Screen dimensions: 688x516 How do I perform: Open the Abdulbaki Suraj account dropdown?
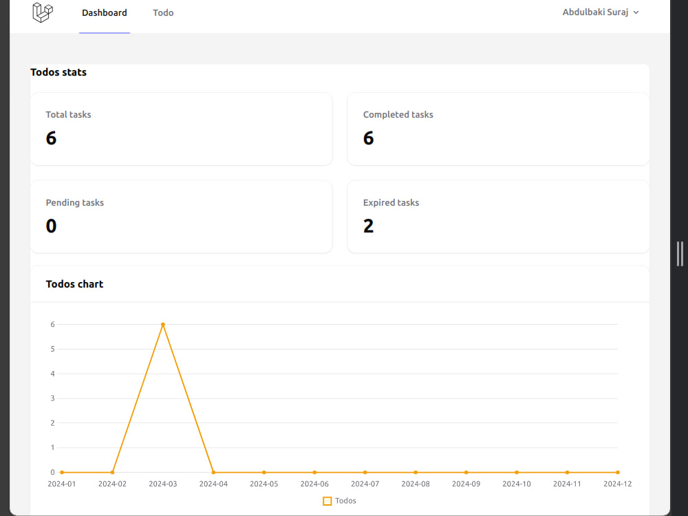[x=596, y=12]
